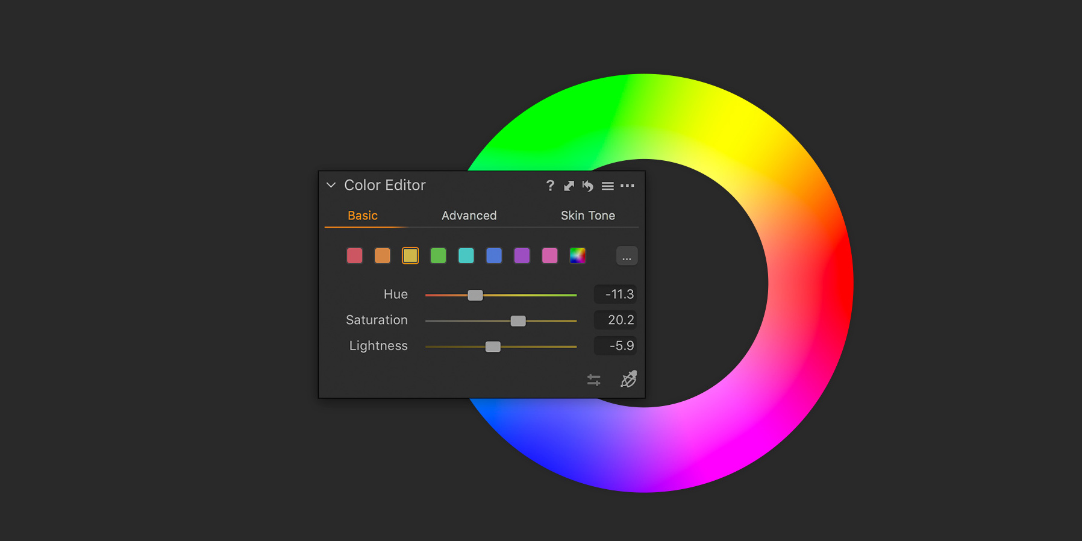Click the copy adjustments double-arrow icon
This screenshot has width=1082, height=541.
(569, 186)
